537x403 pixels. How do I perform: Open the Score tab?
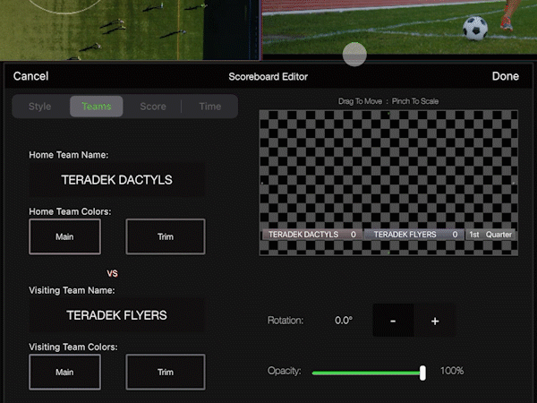point(153,107)
